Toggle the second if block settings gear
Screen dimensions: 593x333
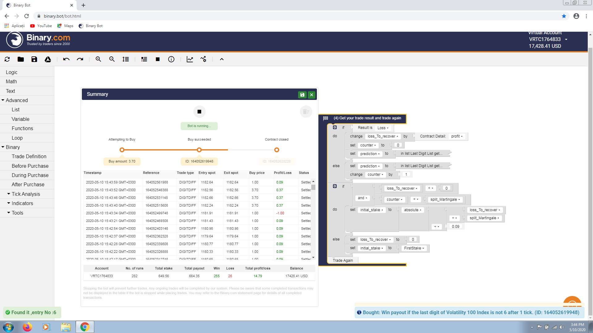coord(335,186)
